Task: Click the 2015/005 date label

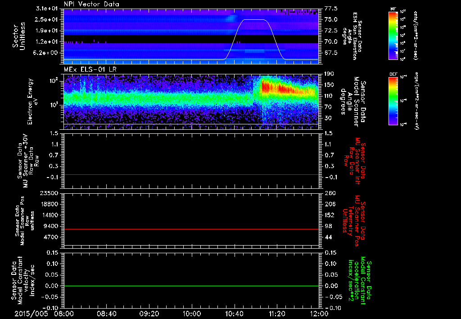Action: (x=31, y=314)
